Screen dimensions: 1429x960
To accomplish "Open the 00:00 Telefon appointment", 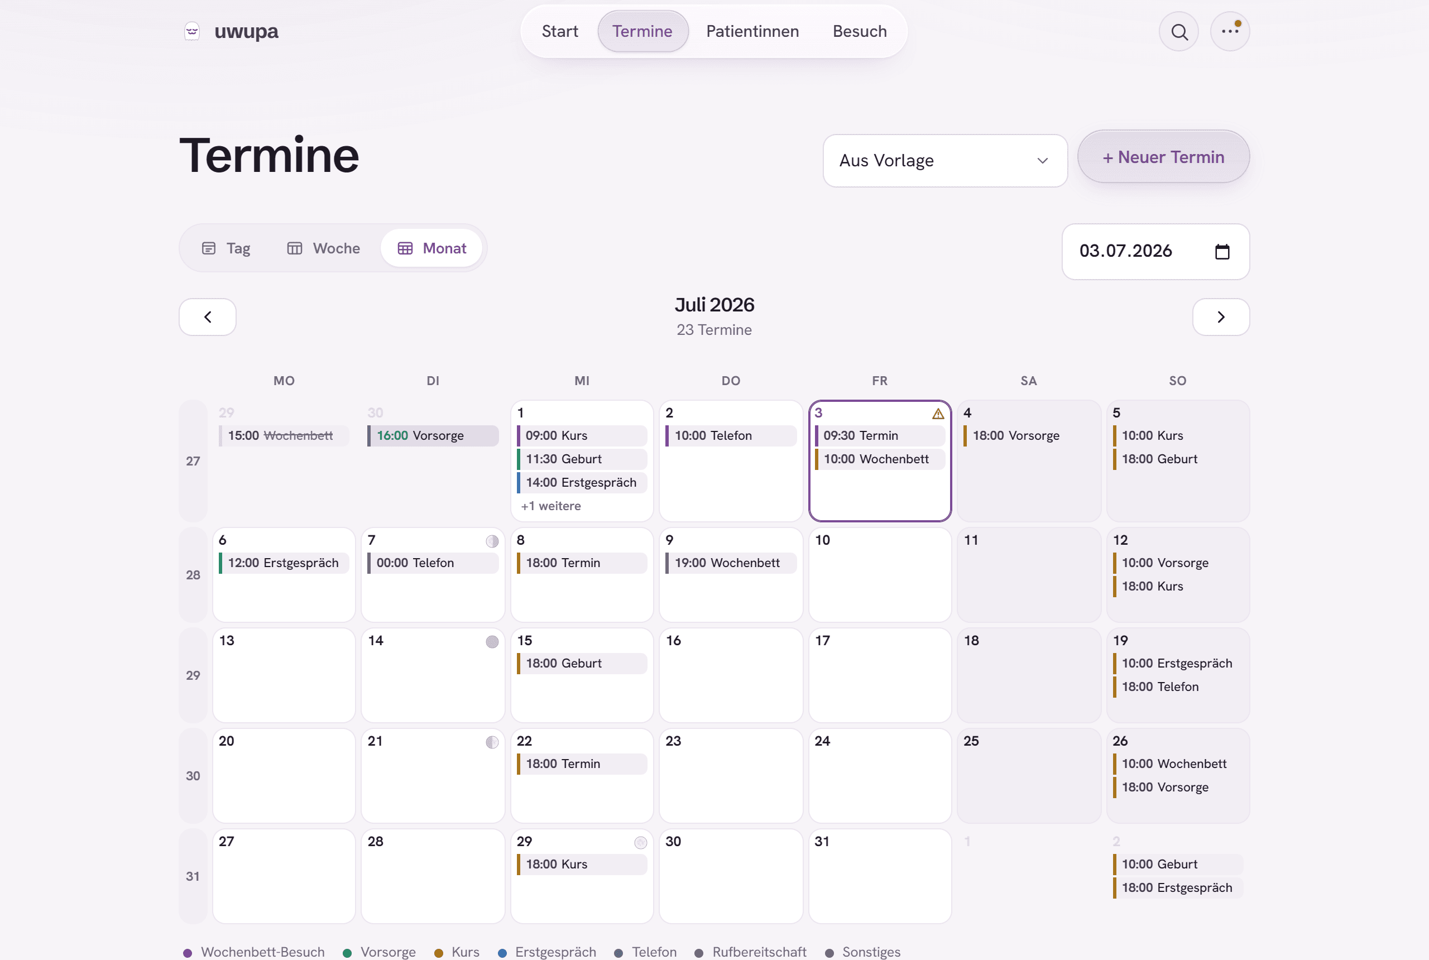I will (x=433, y=563).
